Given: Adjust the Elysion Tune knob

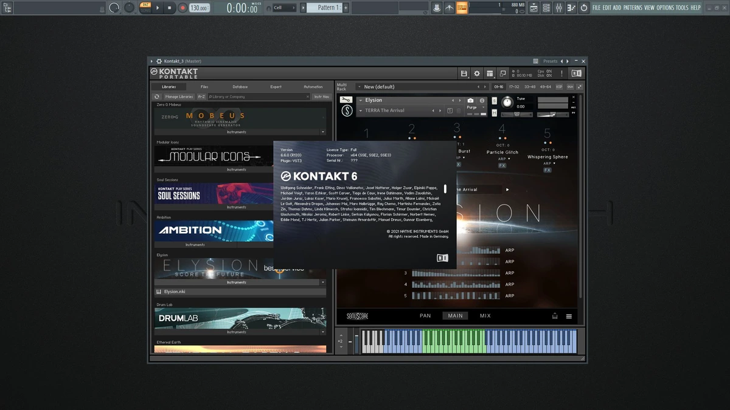Looking at the screenshot, I should click(x=507, y=102).
